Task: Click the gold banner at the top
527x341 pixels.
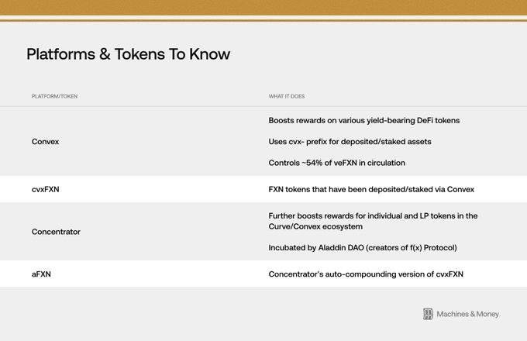Action: click(263, 8)
